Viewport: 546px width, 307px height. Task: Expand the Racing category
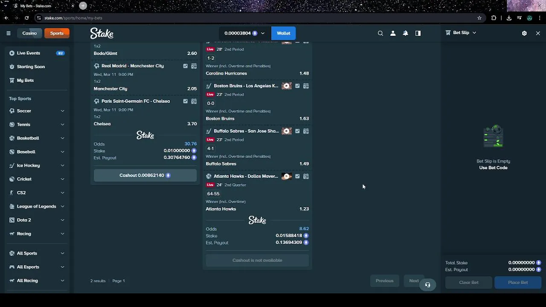point(62,234)
